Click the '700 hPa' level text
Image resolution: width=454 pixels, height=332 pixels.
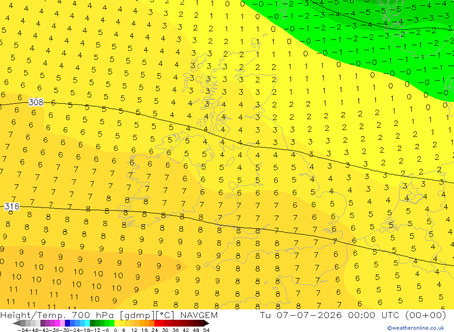[x=94, y=315]
